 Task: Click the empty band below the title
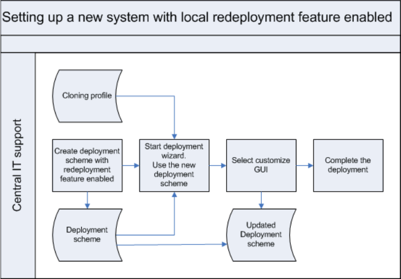click(200, 44)
